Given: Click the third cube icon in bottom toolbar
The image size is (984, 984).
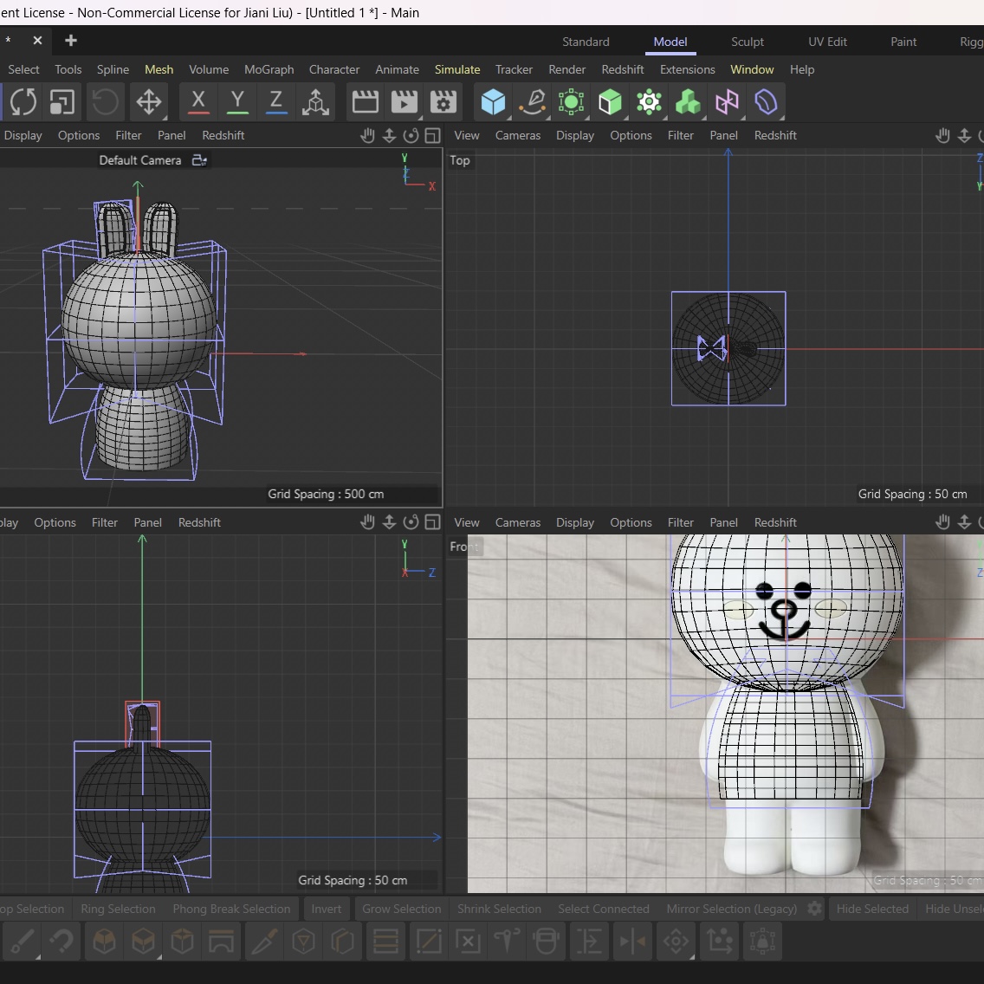Looking at the screenshot, I should 182,942.
